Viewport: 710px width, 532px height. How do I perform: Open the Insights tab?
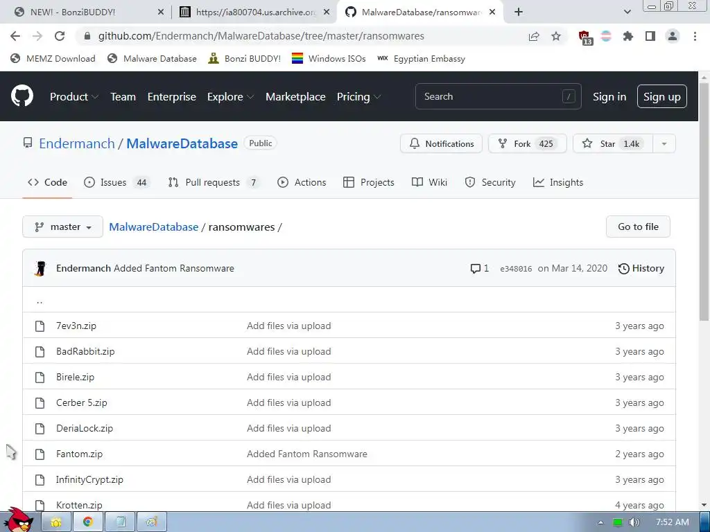558,182
